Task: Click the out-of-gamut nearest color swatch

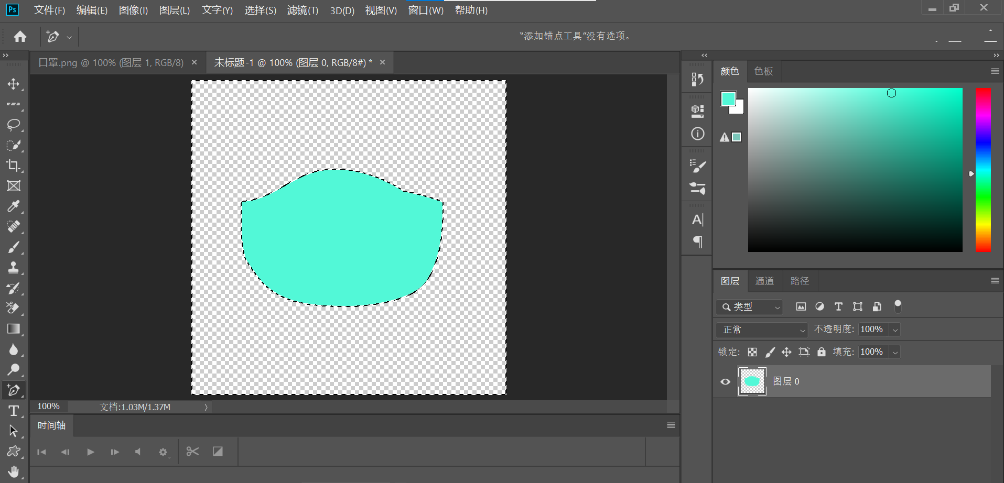Action: (x=737, y=137)
